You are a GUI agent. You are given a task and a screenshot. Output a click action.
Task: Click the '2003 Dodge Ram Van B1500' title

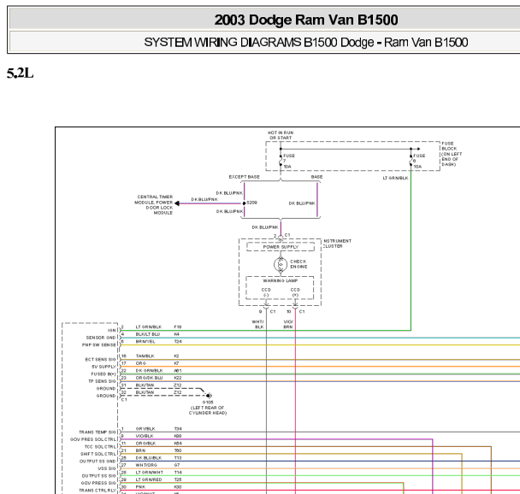[x=306, y=20]
